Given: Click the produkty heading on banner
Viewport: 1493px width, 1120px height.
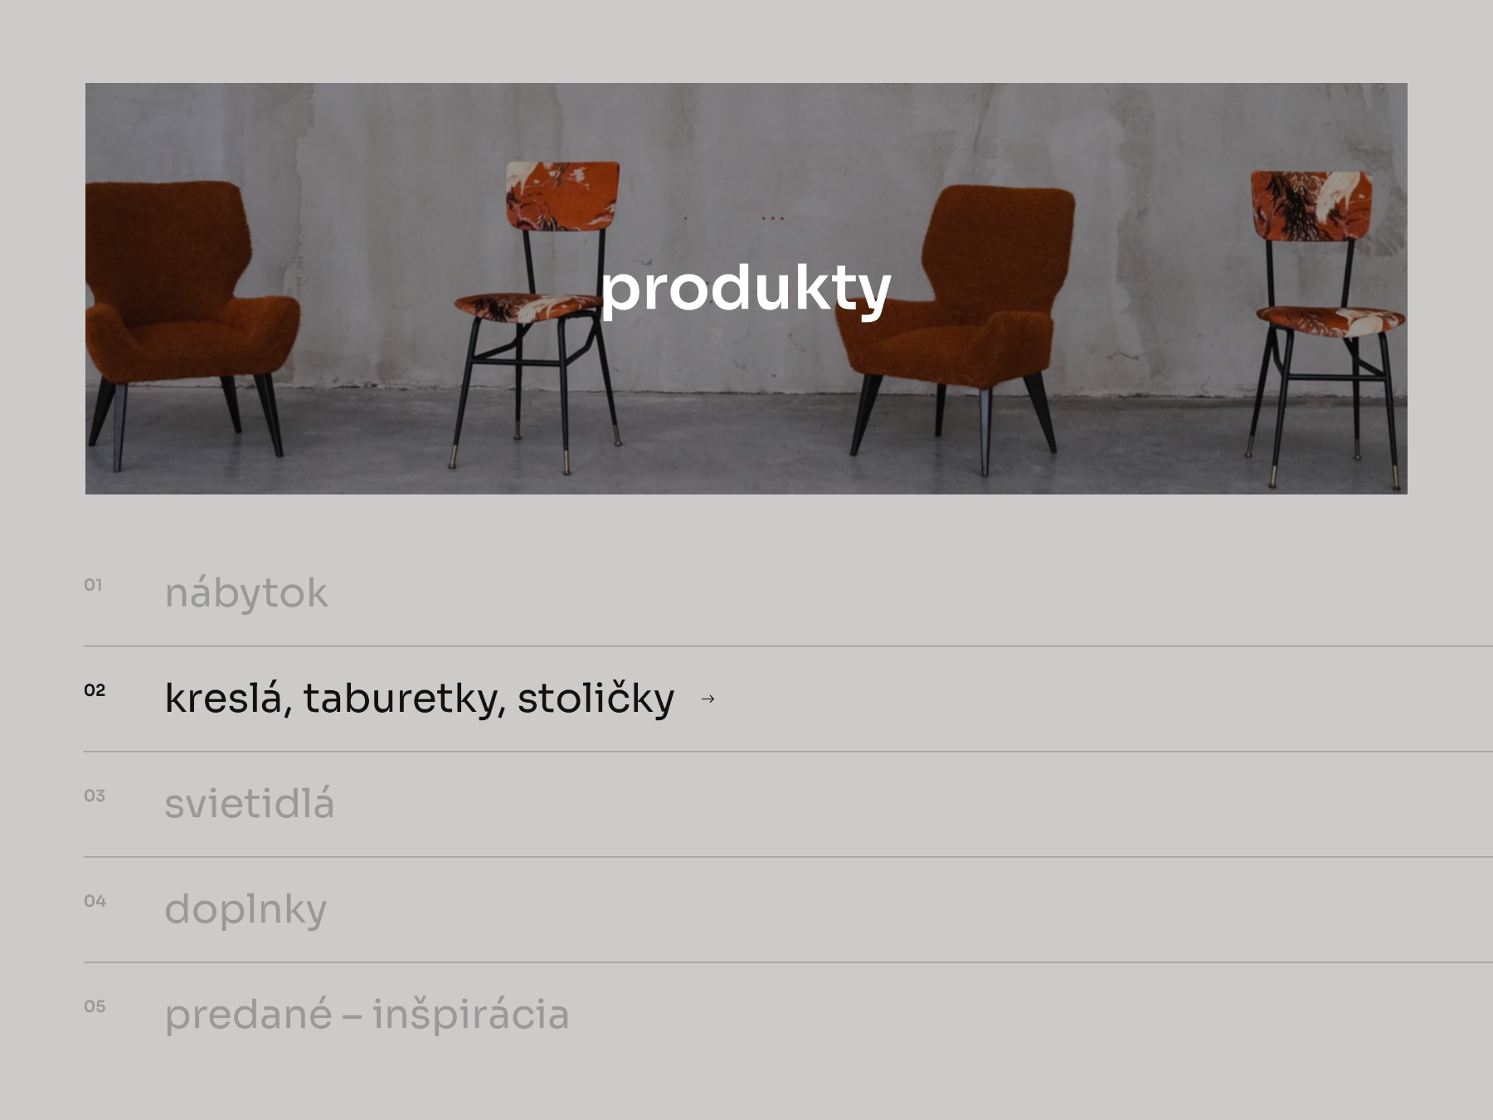Looking at the screenshot, I should (x=746, y=290).
